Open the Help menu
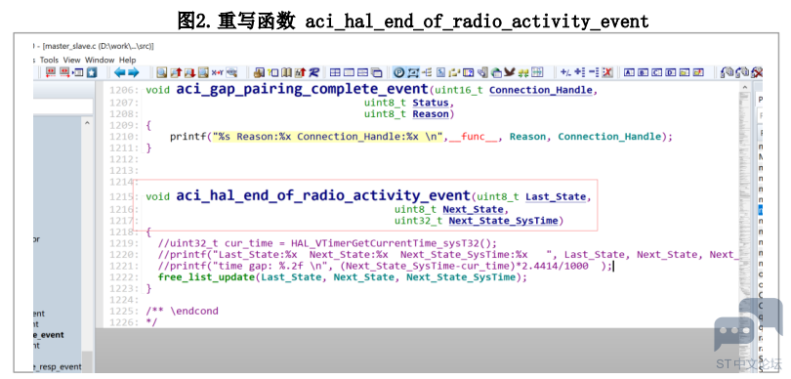This screenshot has height=379, width=791. point(127,60)
